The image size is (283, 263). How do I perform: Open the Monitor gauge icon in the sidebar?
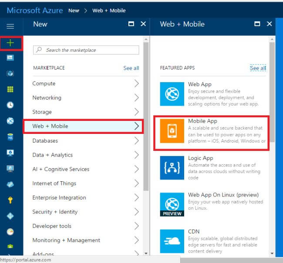click(10, 232)
